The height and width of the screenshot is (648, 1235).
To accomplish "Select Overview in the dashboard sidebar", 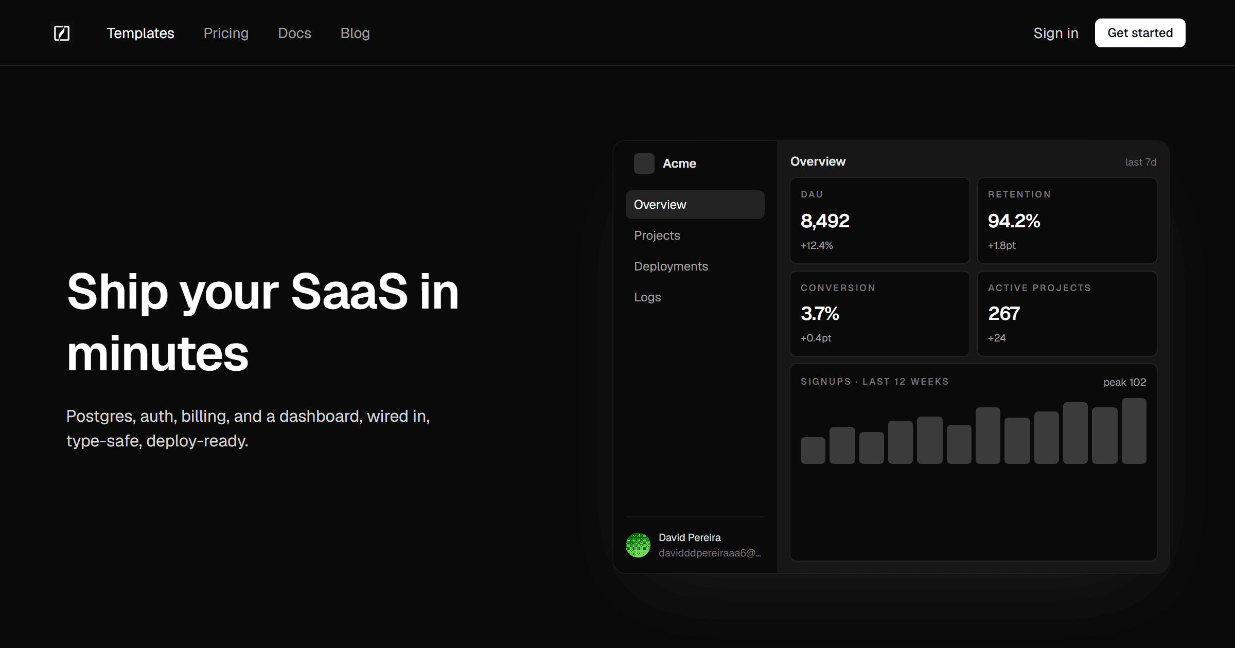I will click(695, 205).
